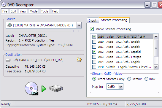Select the 0x20 Subtitle English row text
This screenshot has width=162, height=108.
(x=124, y=67)
